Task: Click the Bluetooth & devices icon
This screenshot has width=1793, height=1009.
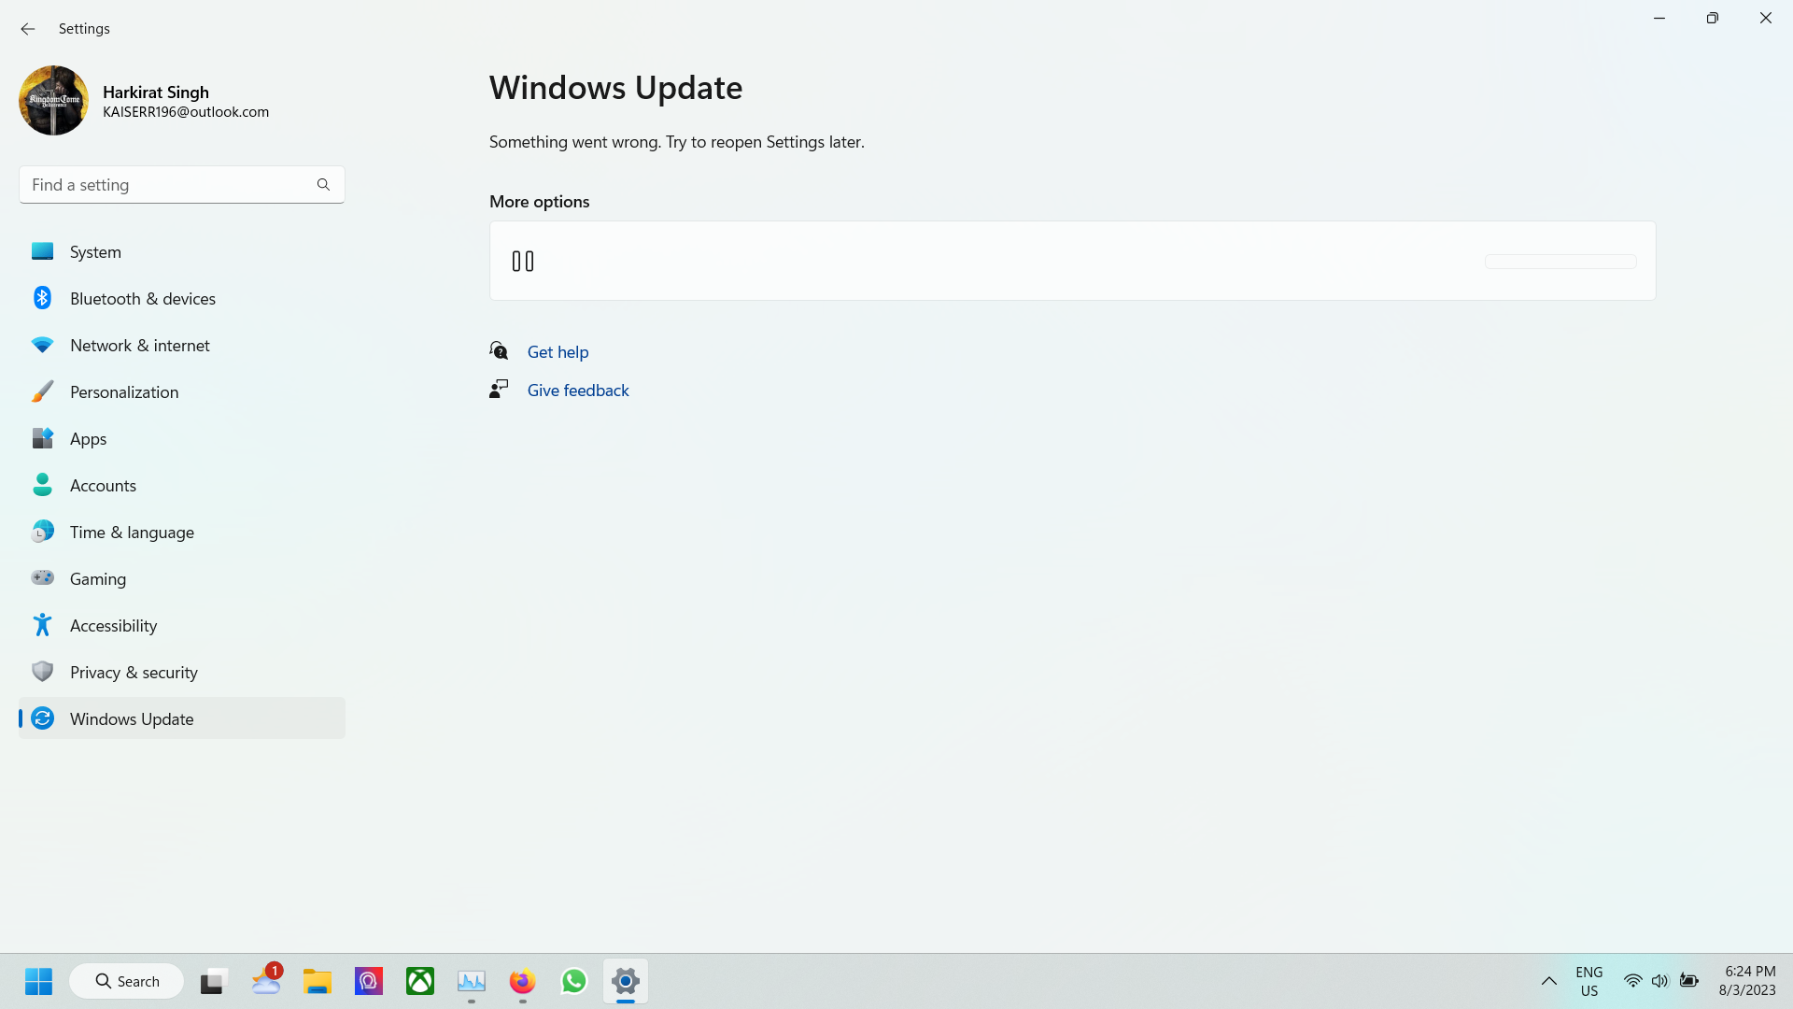Action: point(42,298)
